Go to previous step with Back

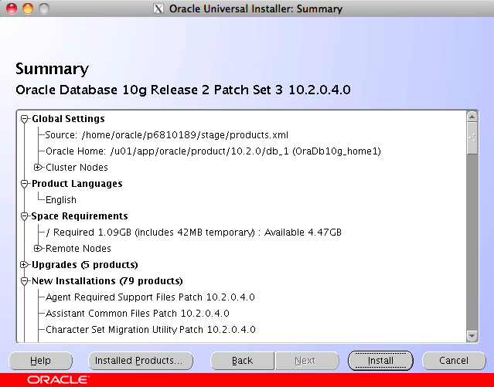242,361
